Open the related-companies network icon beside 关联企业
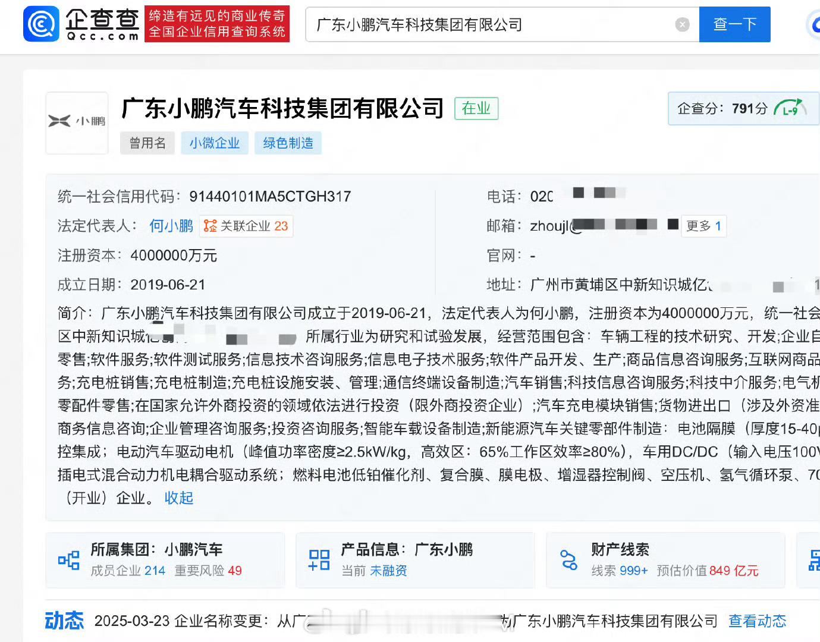Viewport: 820px width, 642px height. 210,226
